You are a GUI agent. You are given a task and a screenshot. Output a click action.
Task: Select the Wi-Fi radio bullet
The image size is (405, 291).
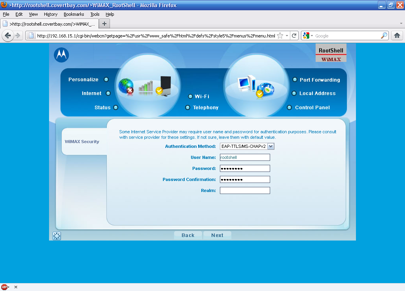(190, 96)
